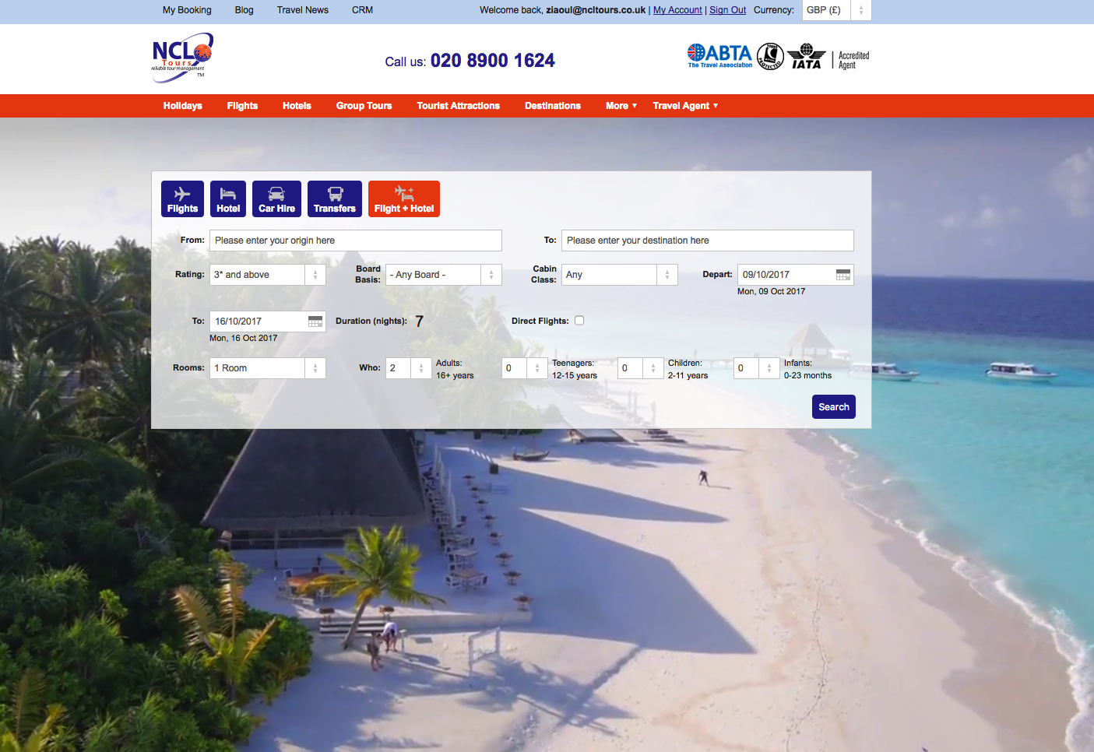The image size is (1094, 752).
Task: Open the Holidays menu item
Action: [x=182, y=106]
